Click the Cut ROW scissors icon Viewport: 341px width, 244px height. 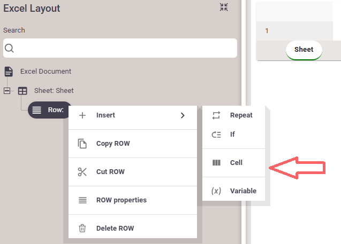[x=82, y=172]
